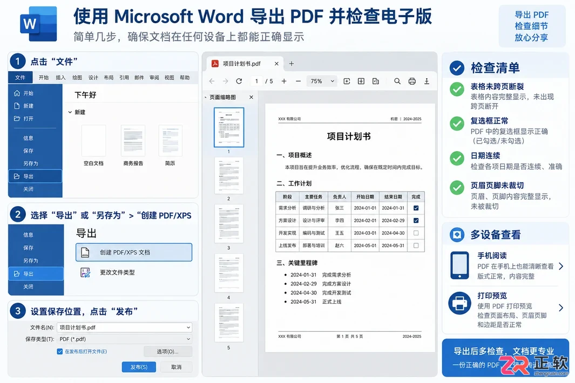Click the page-view icon left of the search magnifier

376,81
